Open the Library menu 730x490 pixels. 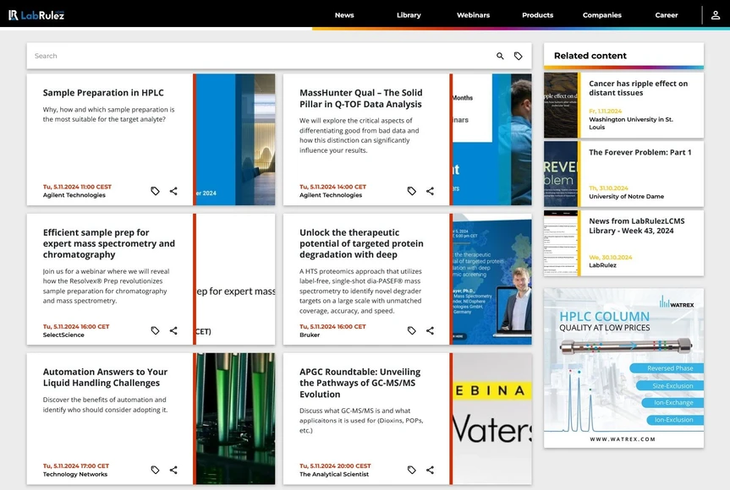coord(409,15)
